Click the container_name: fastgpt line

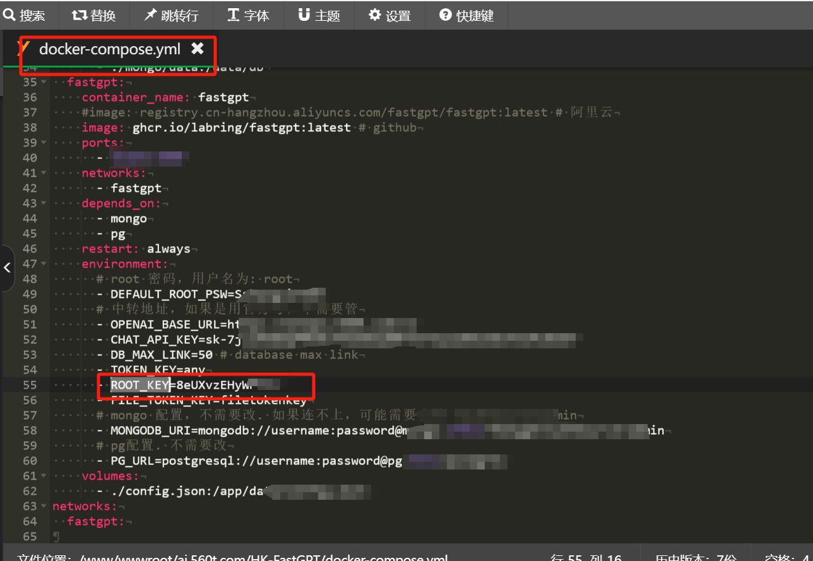pos(166,97)
